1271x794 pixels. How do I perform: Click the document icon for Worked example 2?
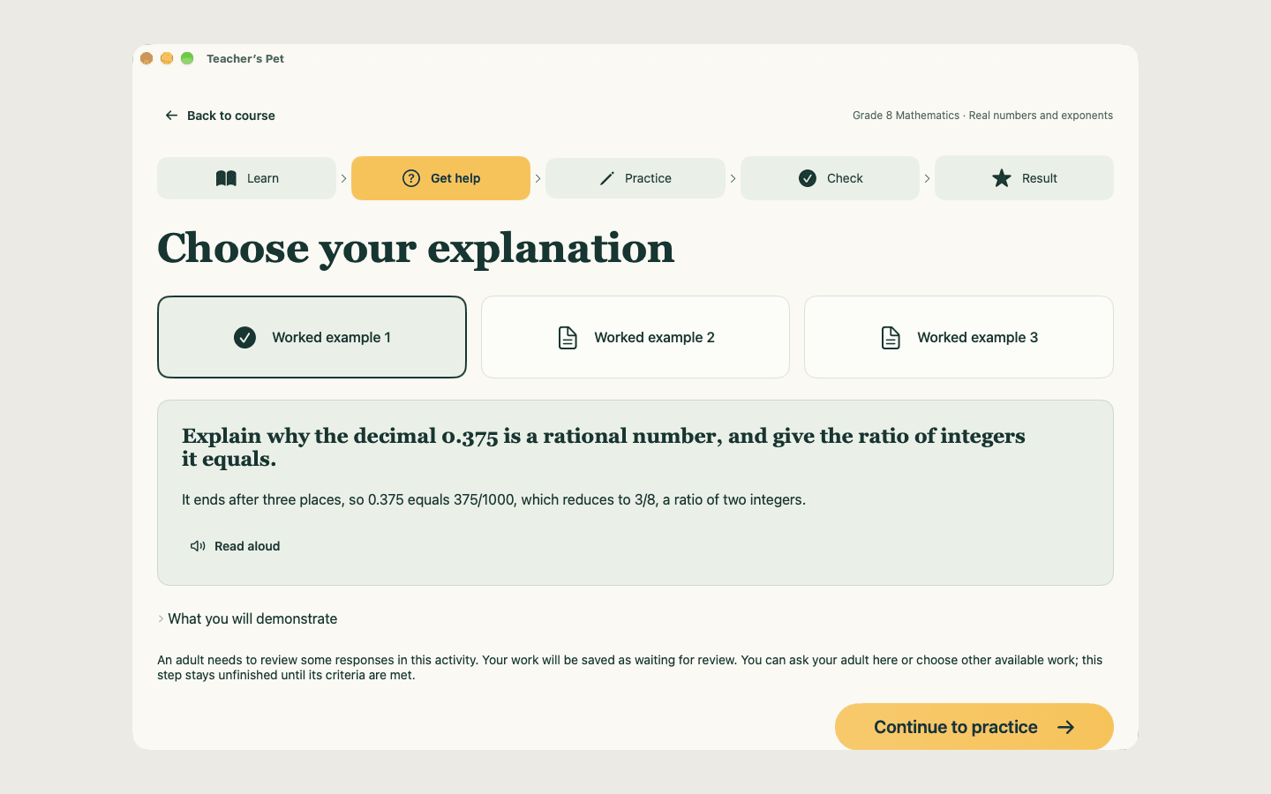click(x=568, y=338)
